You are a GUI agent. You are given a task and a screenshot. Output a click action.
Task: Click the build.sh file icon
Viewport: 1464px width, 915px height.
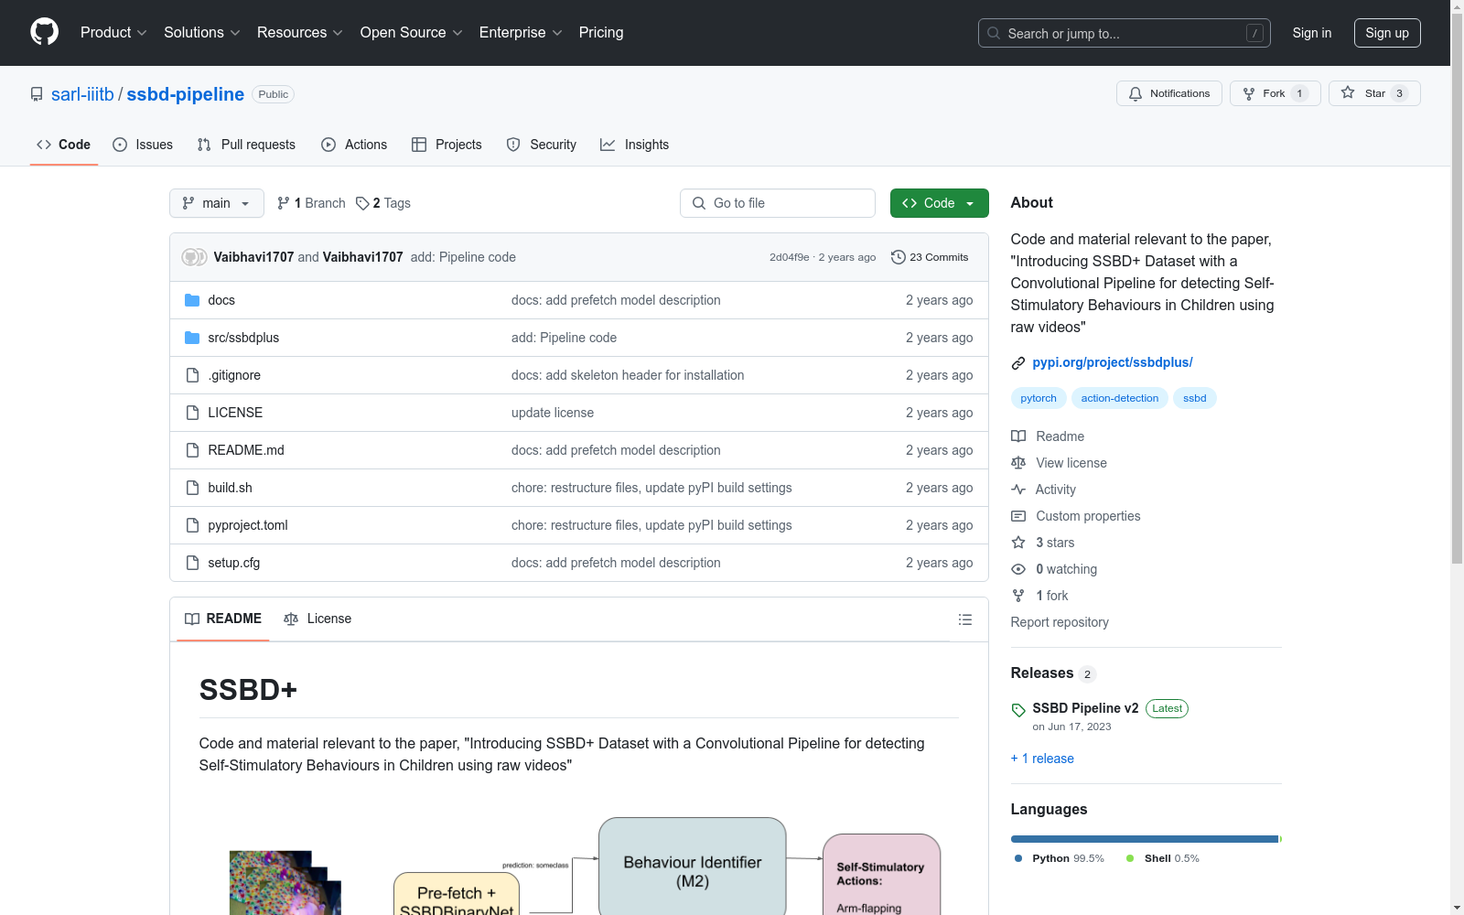[192, 488]
